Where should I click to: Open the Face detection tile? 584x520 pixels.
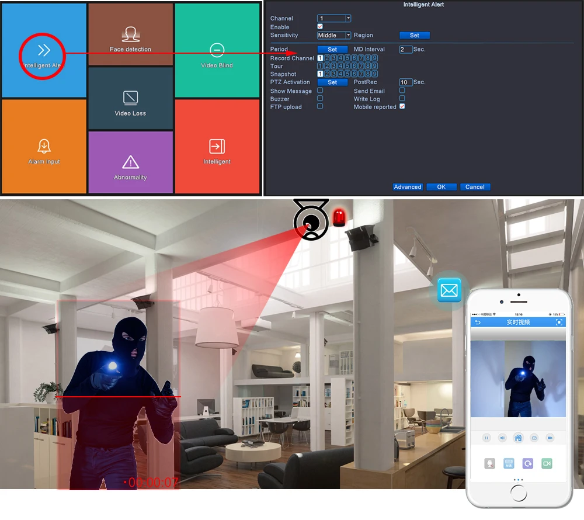[130, 34]
